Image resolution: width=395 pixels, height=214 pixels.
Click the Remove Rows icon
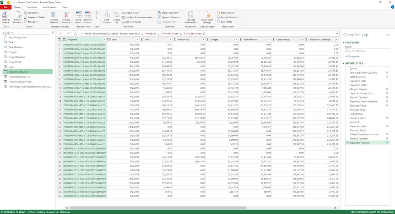click(x=87, y=15)
